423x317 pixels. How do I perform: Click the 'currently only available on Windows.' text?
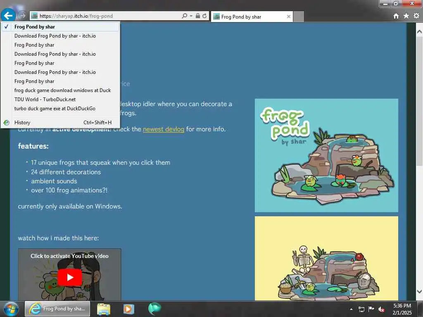click(x=70, y=206)
